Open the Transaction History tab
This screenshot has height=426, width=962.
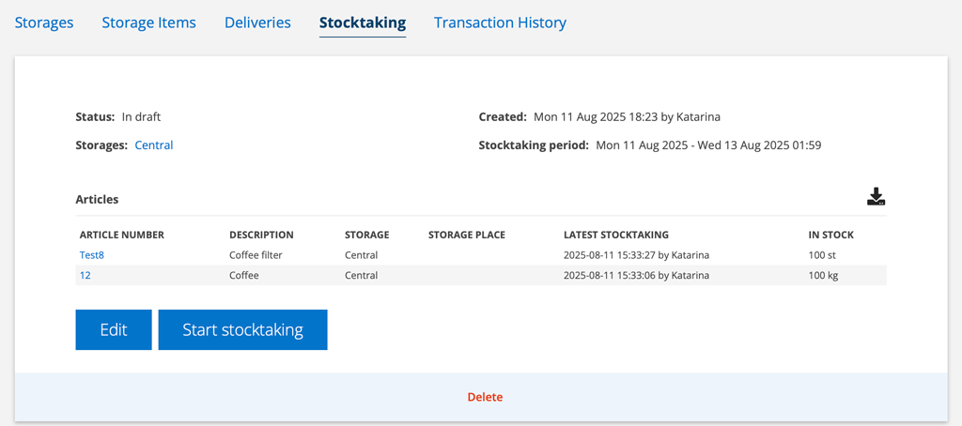500,23
